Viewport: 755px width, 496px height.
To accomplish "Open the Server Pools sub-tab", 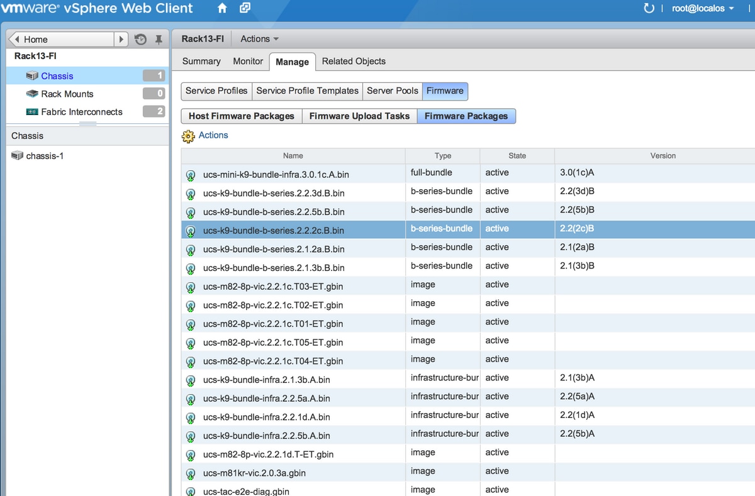I will click(393, 91).
